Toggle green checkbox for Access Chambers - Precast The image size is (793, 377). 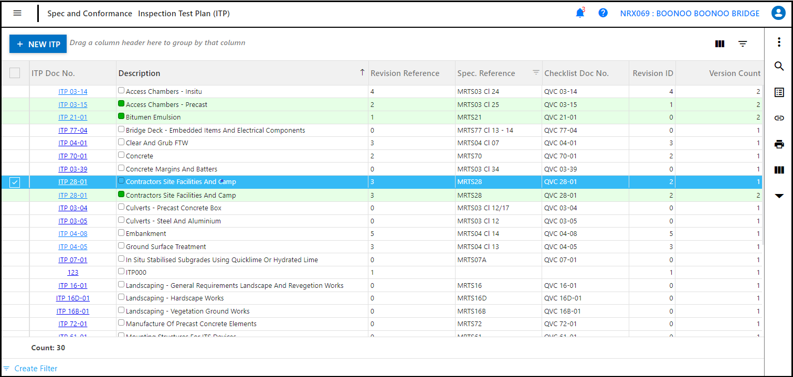tap(121, 103)
